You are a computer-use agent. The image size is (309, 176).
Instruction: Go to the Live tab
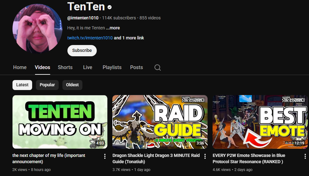tap(87, 68)
